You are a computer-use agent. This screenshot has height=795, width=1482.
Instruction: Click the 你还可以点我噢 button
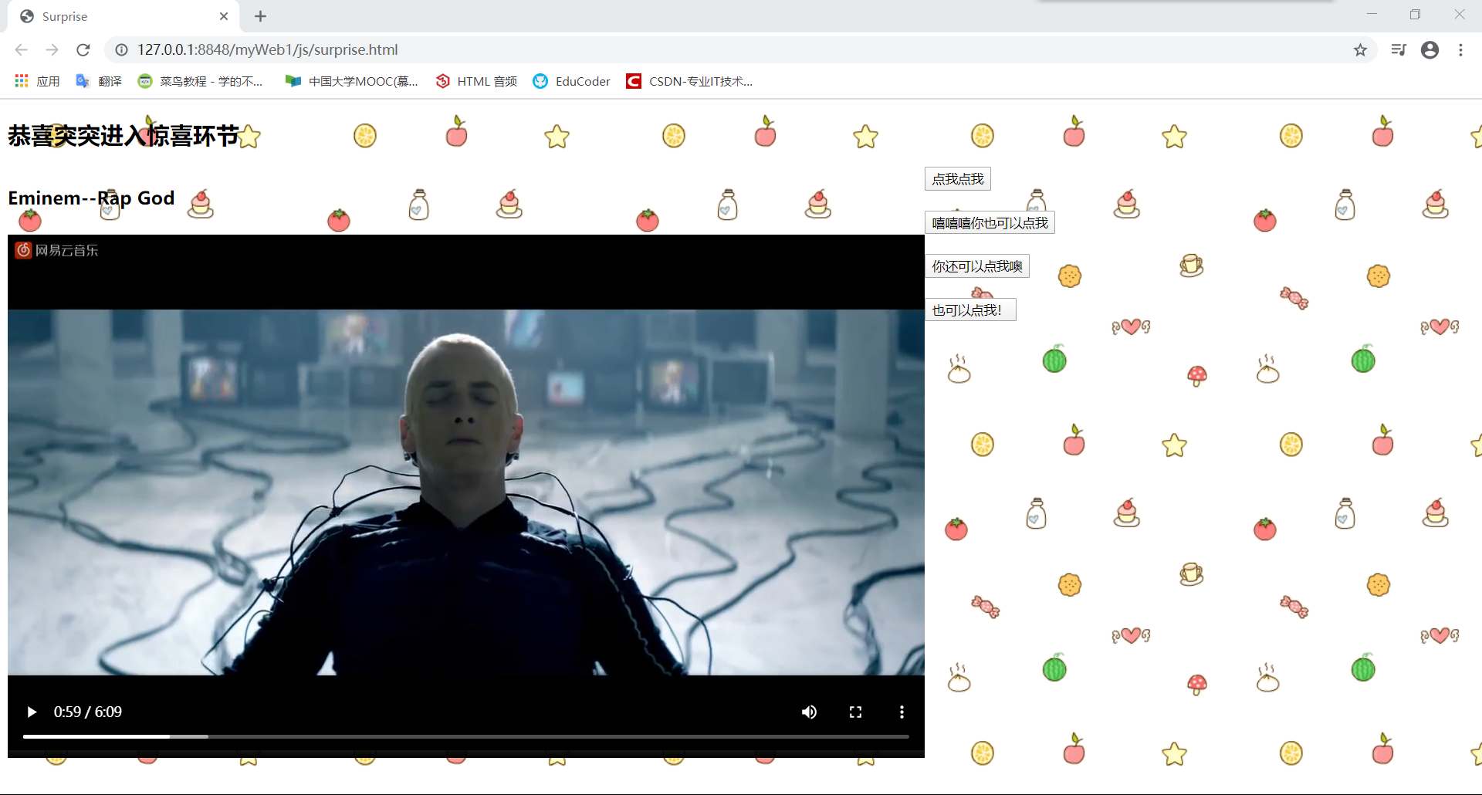coord(977,266)
